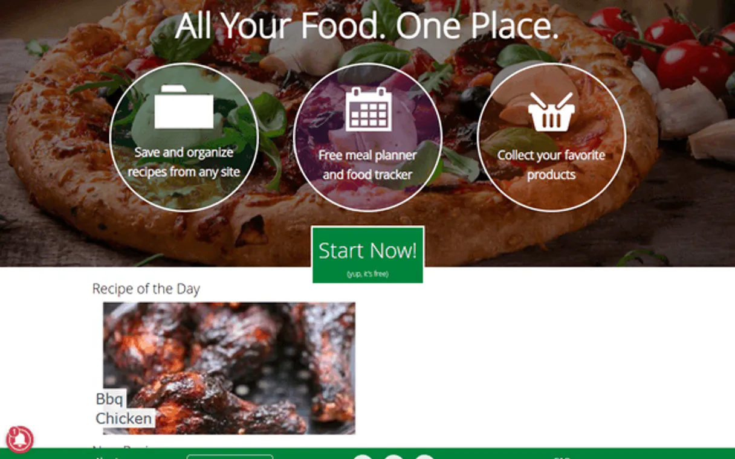735x459 pixels.
Task: Click the red badge on the notification bell
Action: pyautogui.click(x=12, y=431)
